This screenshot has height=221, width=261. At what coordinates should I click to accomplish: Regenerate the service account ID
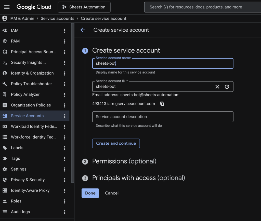[x=227, y=87]
